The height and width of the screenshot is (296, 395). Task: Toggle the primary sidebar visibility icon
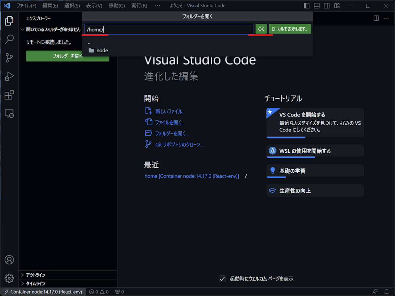[x=306, y=6]
